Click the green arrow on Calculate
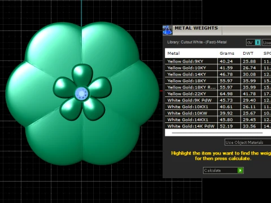The height and width of the screenshot is (203, 271). (x=241, y=170)
